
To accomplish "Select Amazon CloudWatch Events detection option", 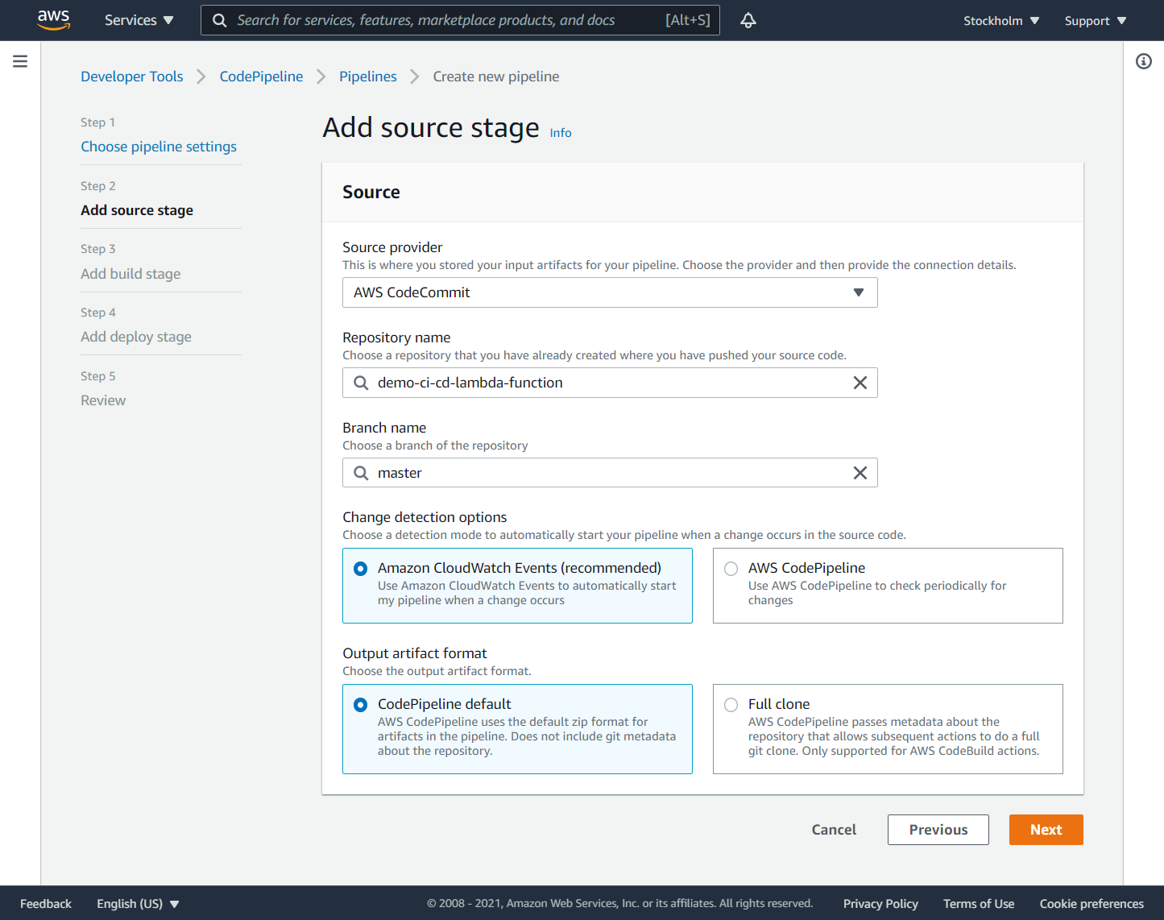I will tap(517, 586).
